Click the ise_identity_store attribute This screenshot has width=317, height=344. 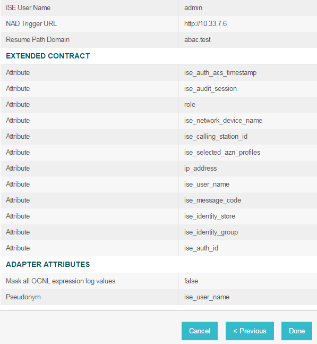[210, 216]
